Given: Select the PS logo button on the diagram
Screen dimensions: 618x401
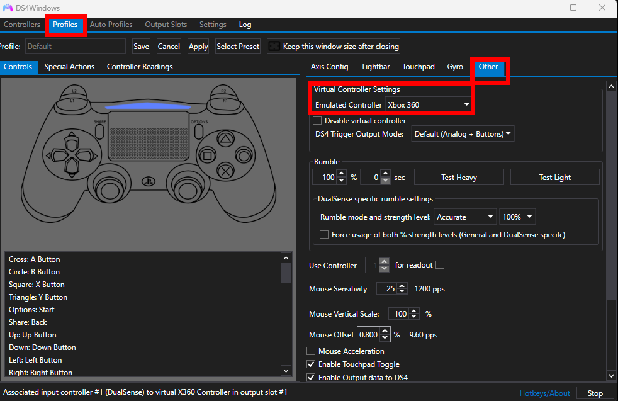Looking at the screenshot, I should click(x=148, y=182).
